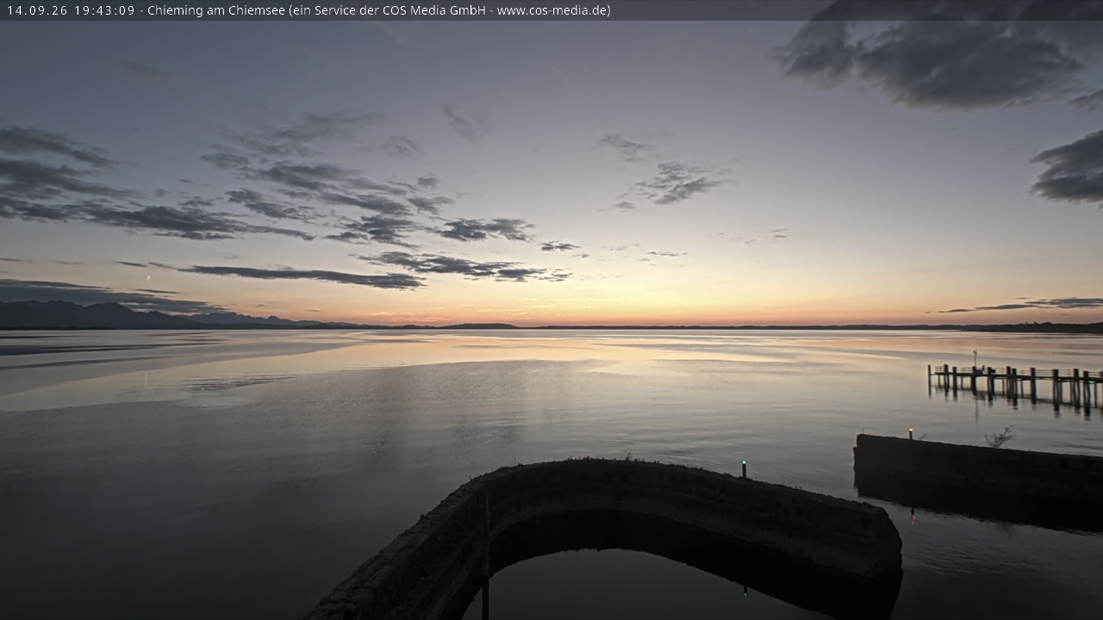Screen dimensions: 1103x620
Task: Click the green light's reflection in harbor water
Action: pyautogui.click(x=745, y=591)
